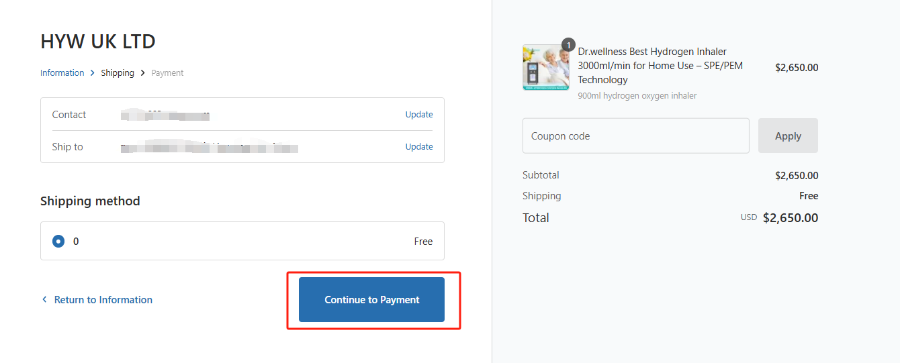Focus the Coupon code field

(x=635, y=136)
